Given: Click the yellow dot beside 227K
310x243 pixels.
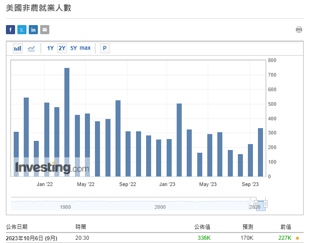Looking at the screenshot, I should (x=297, y=238).
